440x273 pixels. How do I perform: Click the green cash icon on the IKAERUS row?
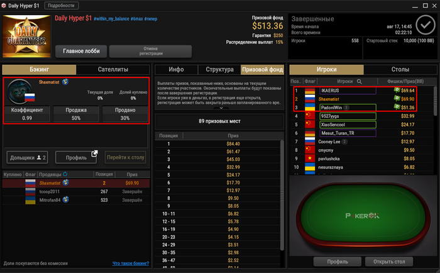tap(397, 90)
